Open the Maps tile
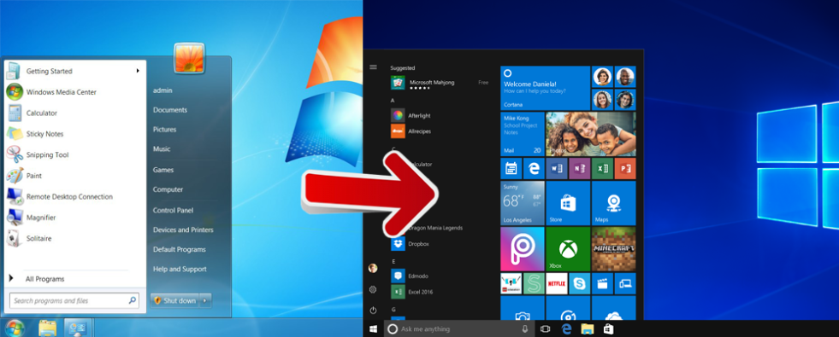Viewport: 839px width, 337px height. point(614,203)
